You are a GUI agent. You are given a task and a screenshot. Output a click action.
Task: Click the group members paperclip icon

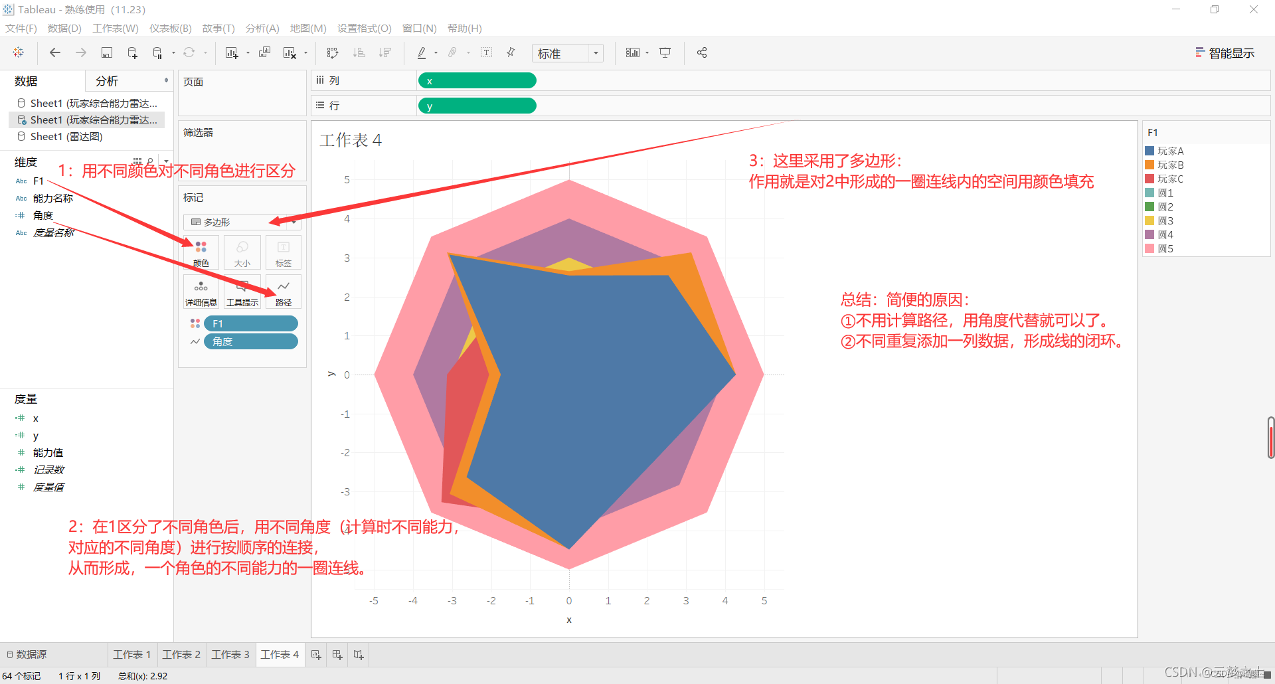click(453, 52)
